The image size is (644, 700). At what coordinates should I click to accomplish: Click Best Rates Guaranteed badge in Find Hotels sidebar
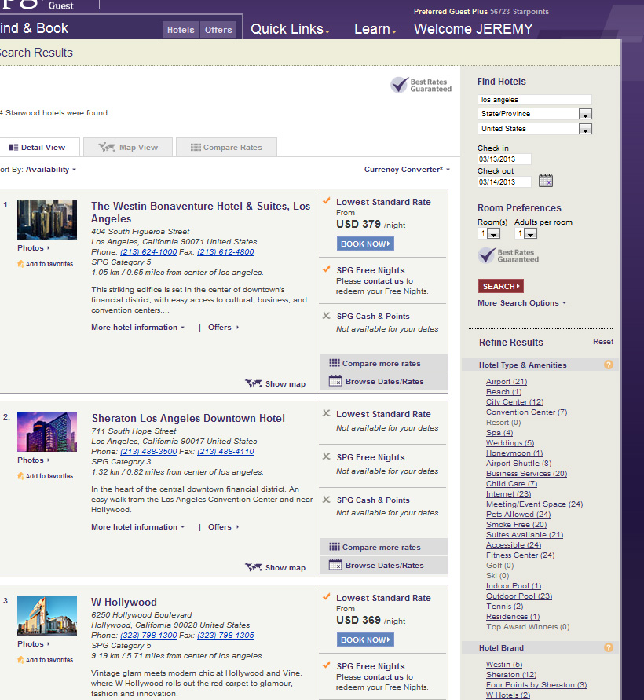tap(508, 255)
